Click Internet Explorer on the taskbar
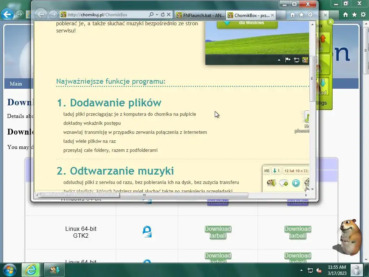The height and width of the screenshot is (277, 369). tap(31, 270)
